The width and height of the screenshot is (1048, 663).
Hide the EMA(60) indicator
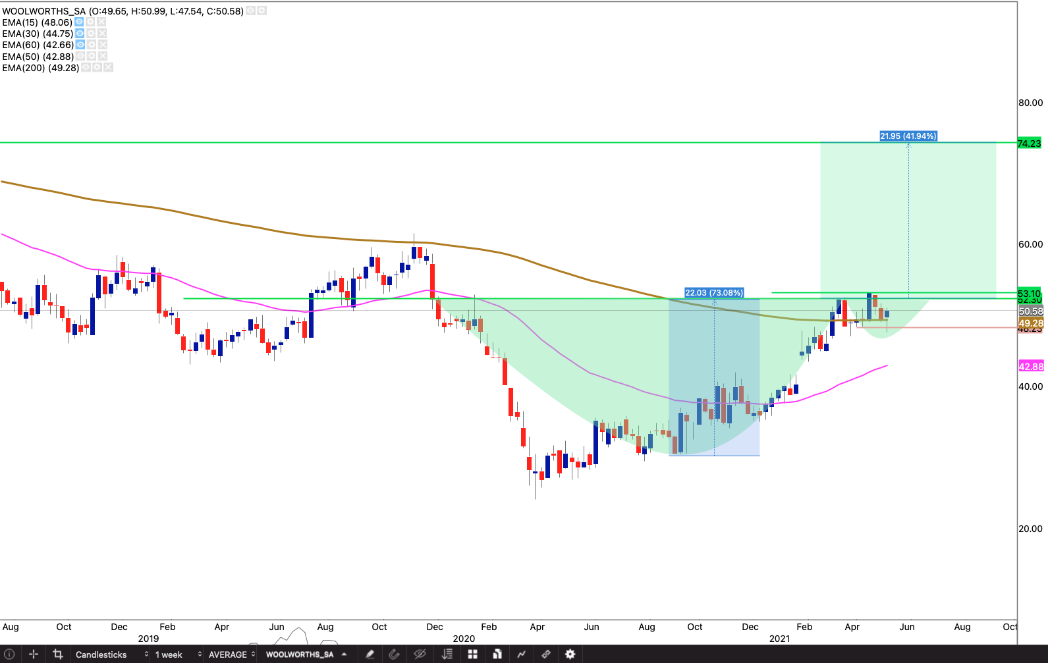(80, 45)
